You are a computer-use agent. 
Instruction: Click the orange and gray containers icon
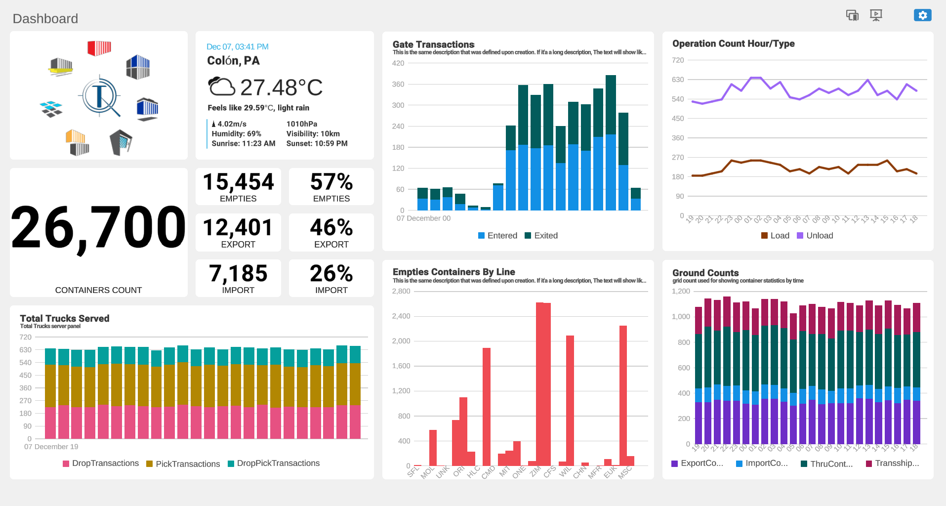[77, 143]
